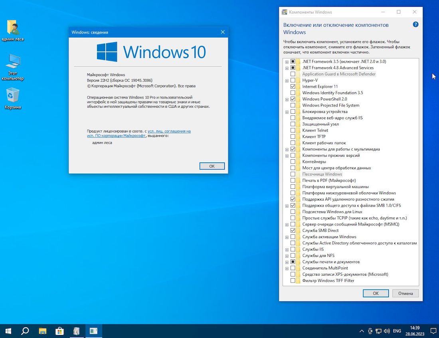Image resolution: width=439 pixels, height=338 pixels.
Task: Launch Microsoft Store from taskbar
Action: [59, 331]
